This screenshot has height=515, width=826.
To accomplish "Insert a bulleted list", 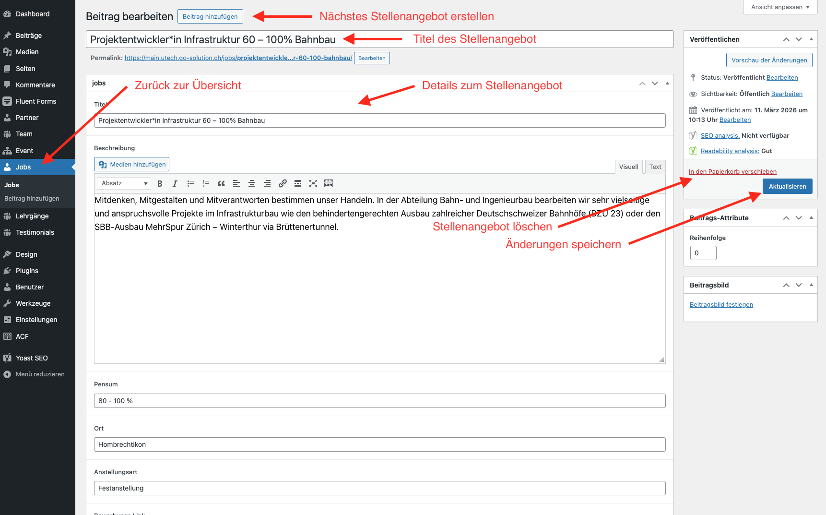I will [x=190, y=183].
